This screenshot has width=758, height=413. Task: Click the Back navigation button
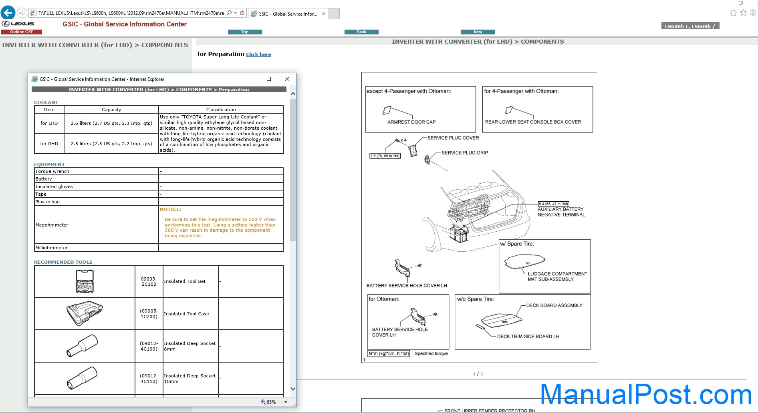point(361,32)
